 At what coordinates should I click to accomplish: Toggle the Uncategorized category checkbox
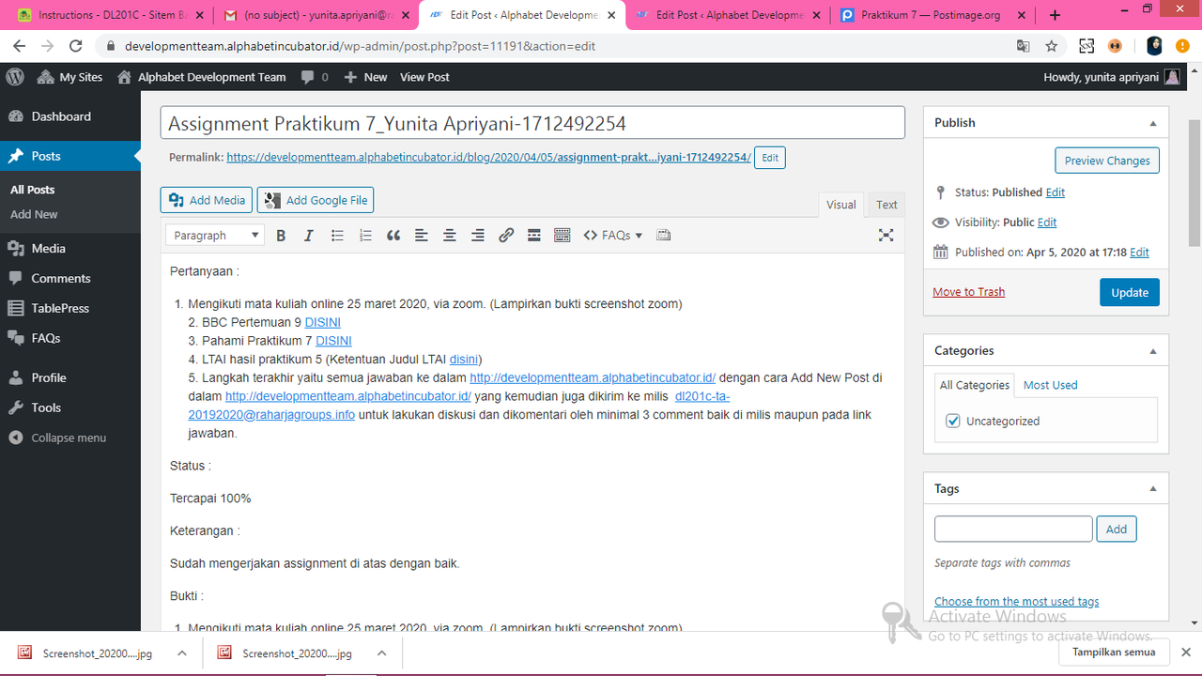(954, 422)
